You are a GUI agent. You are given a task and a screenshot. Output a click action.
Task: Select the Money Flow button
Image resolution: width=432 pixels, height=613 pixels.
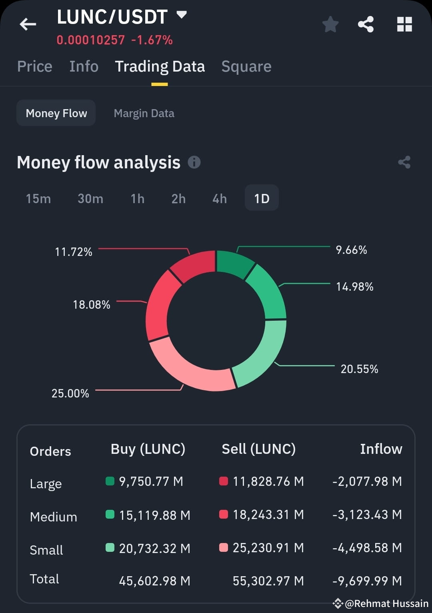(x=56, y=113)
